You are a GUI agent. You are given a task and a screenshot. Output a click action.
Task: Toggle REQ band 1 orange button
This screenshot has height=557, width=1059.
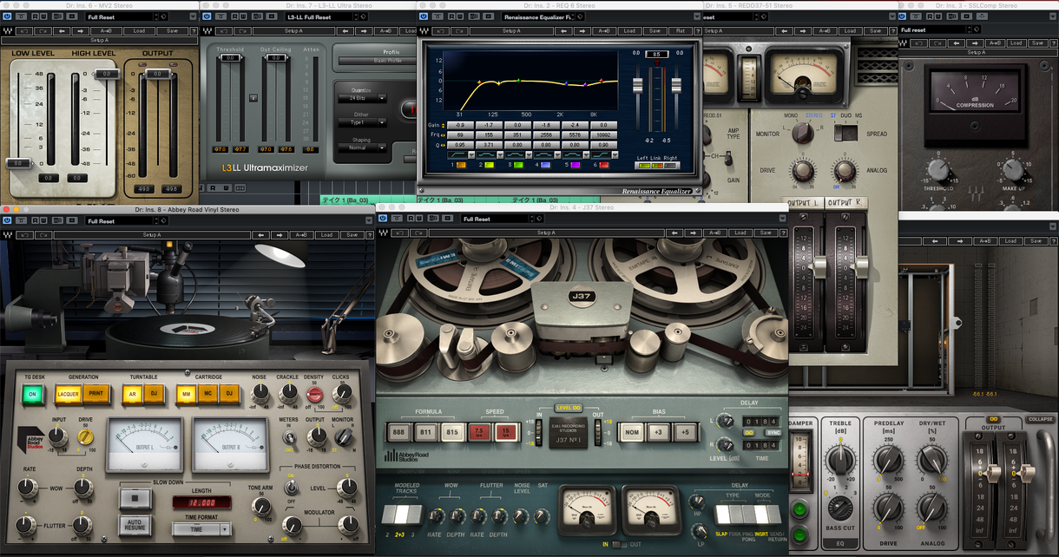460,164
